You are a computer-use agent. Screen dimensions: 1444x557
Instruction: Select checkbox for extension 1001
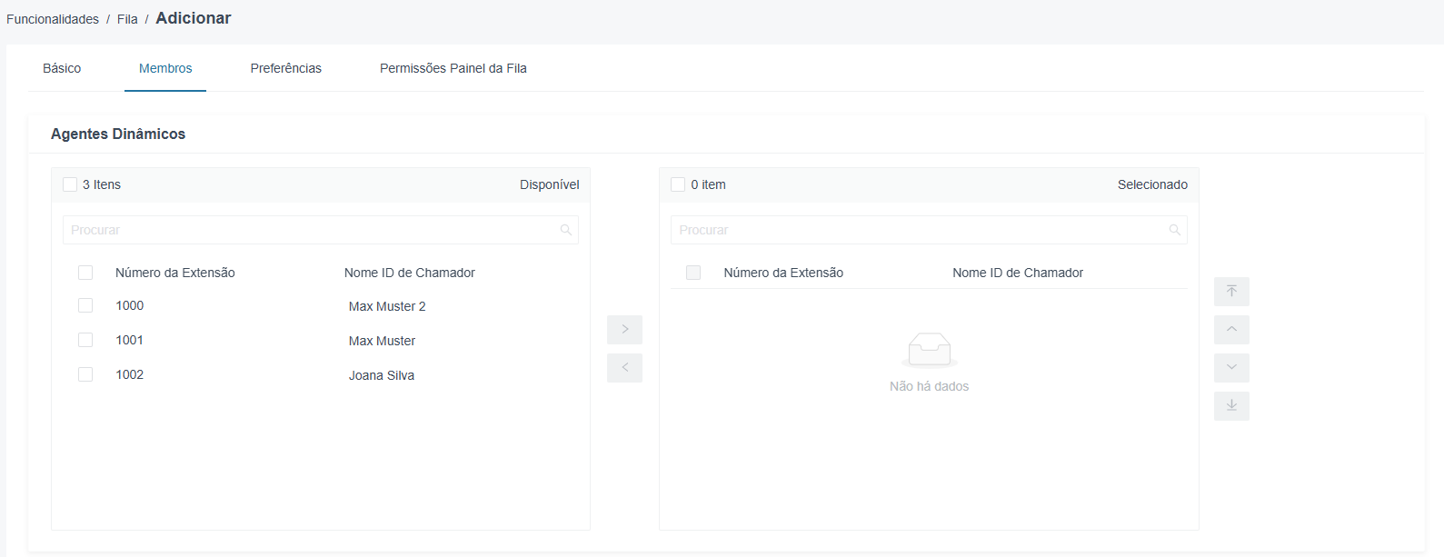click(85, 340)
